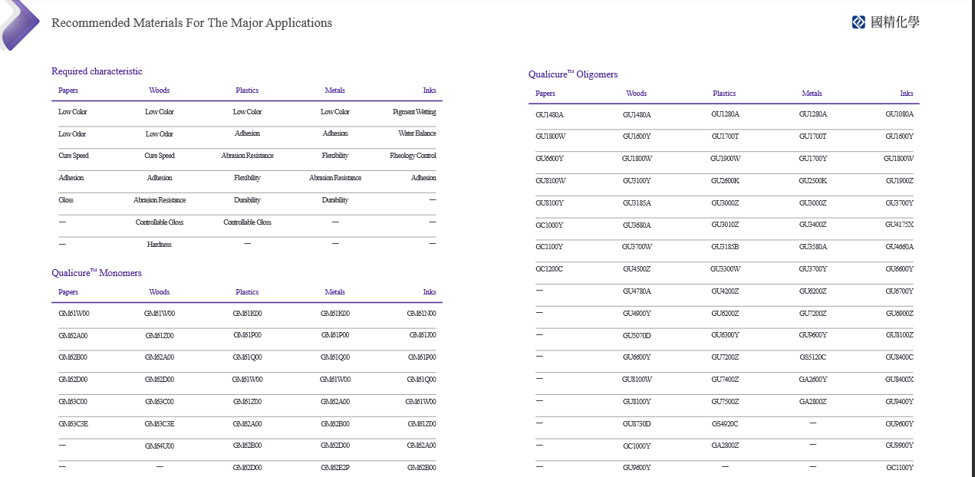Click 'Papers' header in Required characteristic table
Viewport: 975px width, 477px height.
[x=68, y=90]
